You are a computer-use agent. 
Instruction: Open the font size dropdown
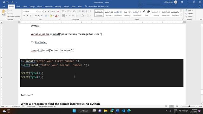(x=43, y=11)
